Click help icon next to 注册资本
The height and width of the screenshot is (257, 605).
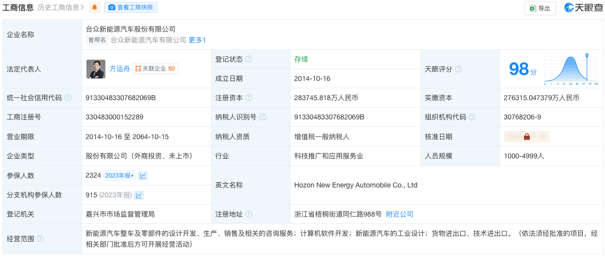(249, 98)
